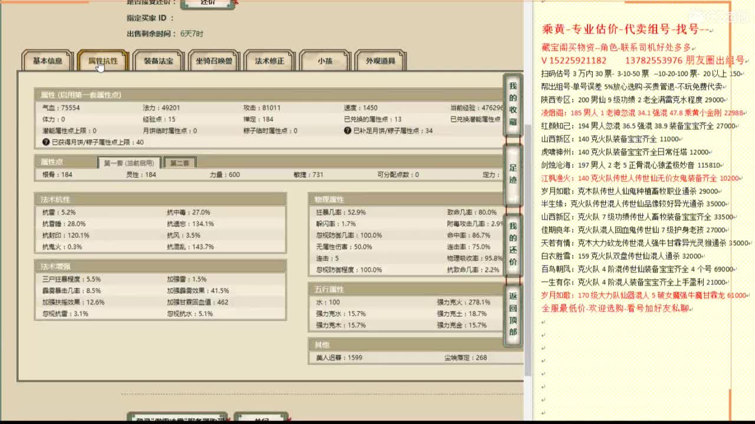This screenshot has width=755, height=424.
Task: Click the 禅定：184 value
Action: pos(258,120)
